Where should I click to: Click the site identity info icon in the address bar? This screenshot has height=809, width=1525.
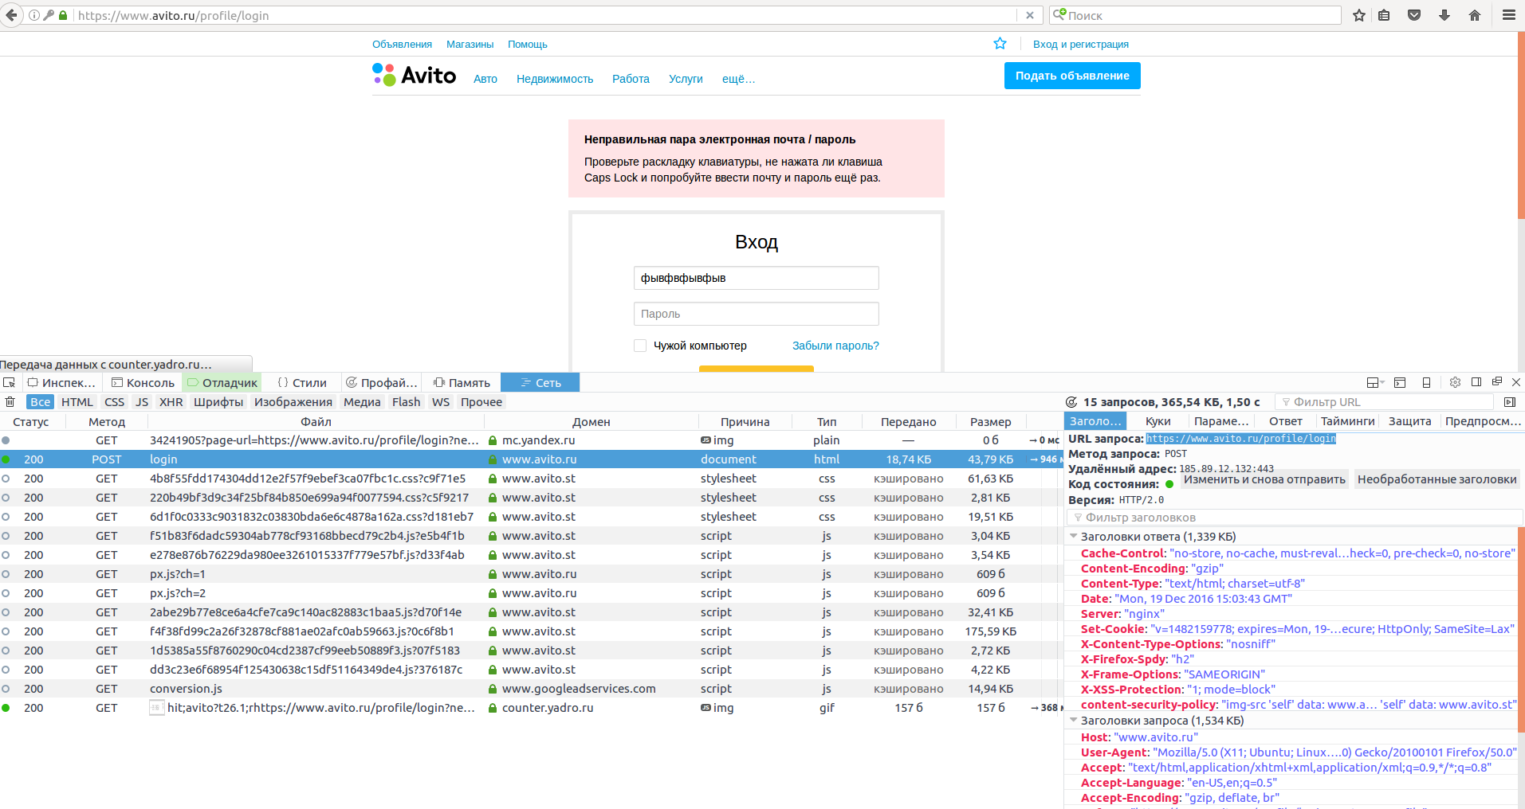point(34,15)
